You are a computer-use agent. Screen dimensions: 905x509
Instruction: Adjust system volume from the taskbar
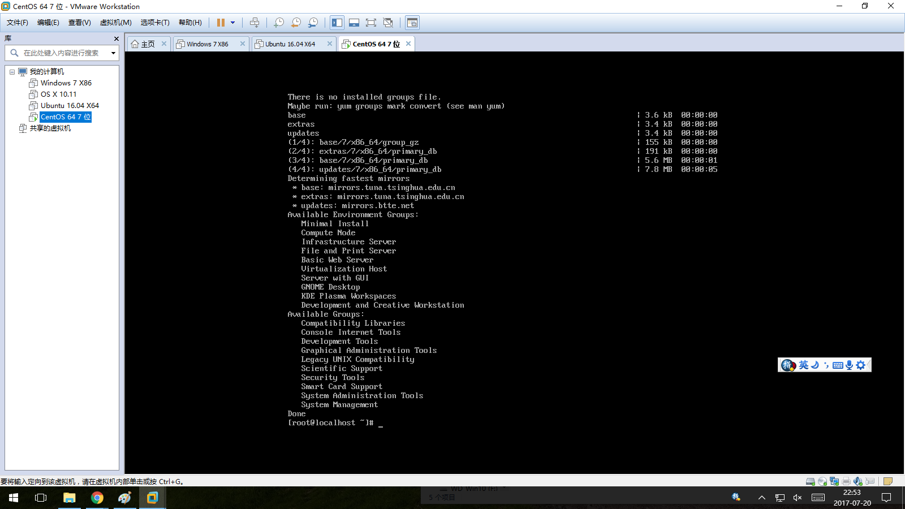click(x=798, y=498)
